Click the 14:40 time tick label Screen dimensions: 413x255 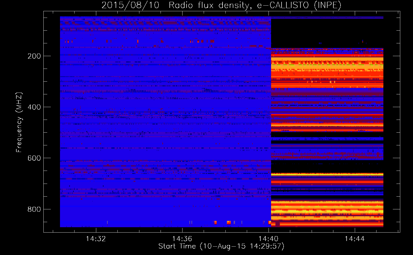click(x=268, y=239)
